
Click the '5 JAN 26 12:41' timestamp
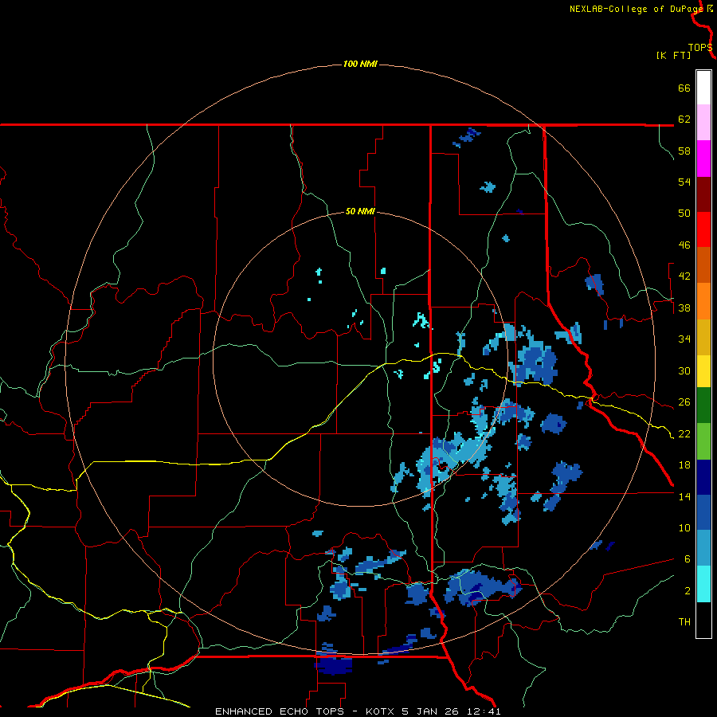point(451,711)
